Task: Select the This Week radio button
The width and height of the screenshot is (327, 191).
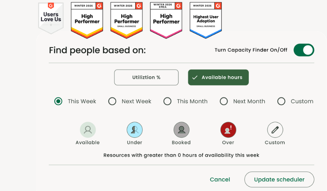Action: [x=58, y=102]
